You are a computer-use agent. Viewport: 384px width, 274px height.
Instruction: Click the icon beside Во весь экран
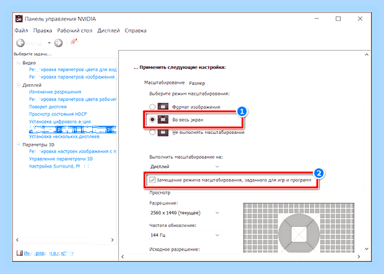tap(163, 120)
